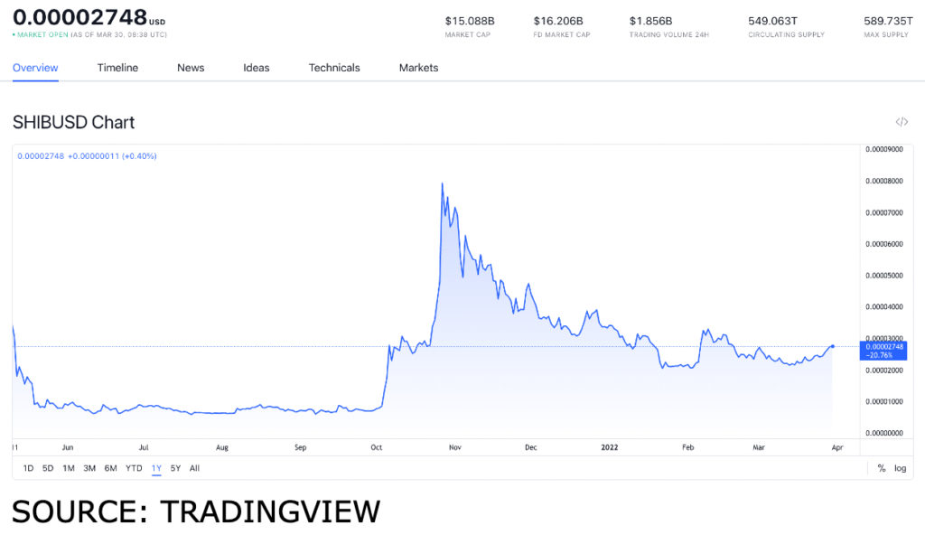Click the MARKET OPEN status text
Image resolution: width=925 pixels, height=535 pixels.
tap(42, 35)
